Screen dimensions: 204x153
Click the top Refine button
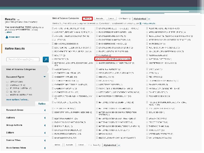pyautogui.click(x=88, y=19)
